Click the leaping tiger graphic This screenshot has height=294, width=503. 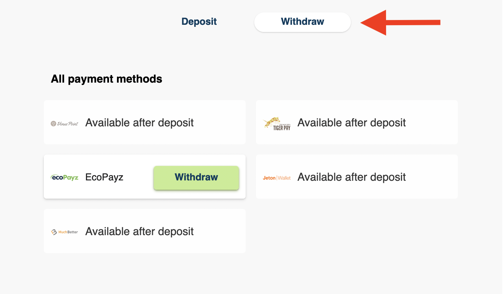(x=271, y=122)
